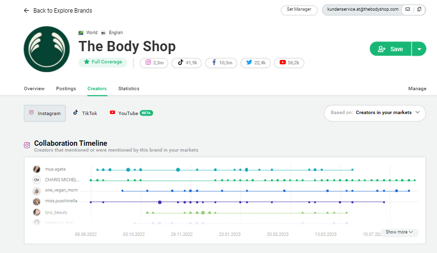Switch to the Statistics tab

(x=129, y=89)
